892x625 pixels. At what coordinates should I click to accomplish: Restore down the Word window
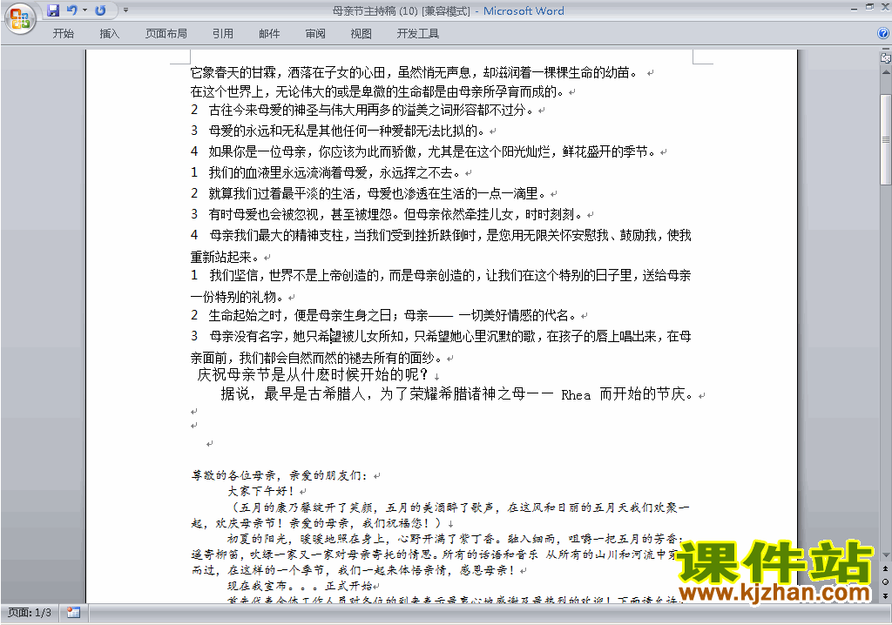pos(869,7)
